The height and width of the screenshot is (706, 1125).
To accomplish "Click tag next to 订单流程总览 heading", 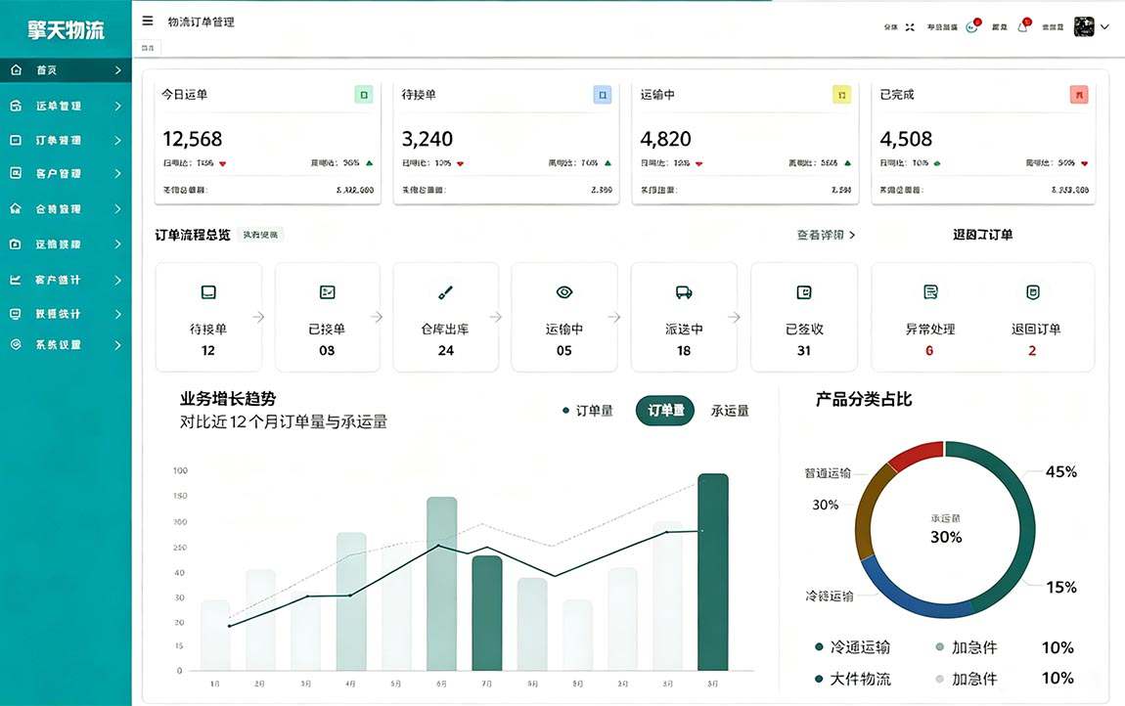I will tap(259, 235).
